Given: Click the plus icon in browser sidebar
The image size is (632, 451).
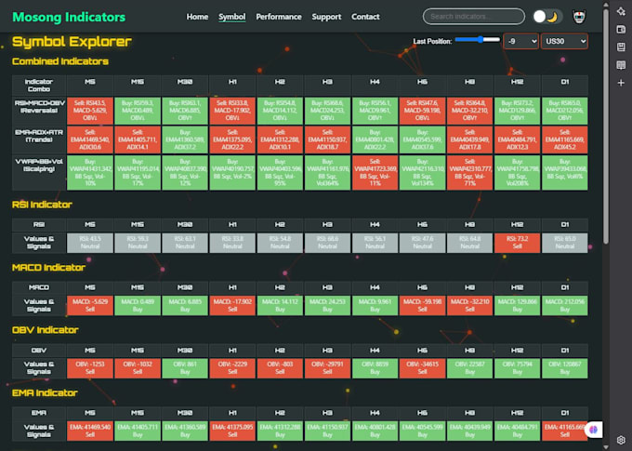Looking at the screenshot, I should 621,83.
